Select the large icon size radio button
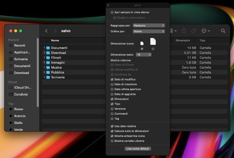The height and width of the screenshot is (158, 234). click(x=153, y=49)
